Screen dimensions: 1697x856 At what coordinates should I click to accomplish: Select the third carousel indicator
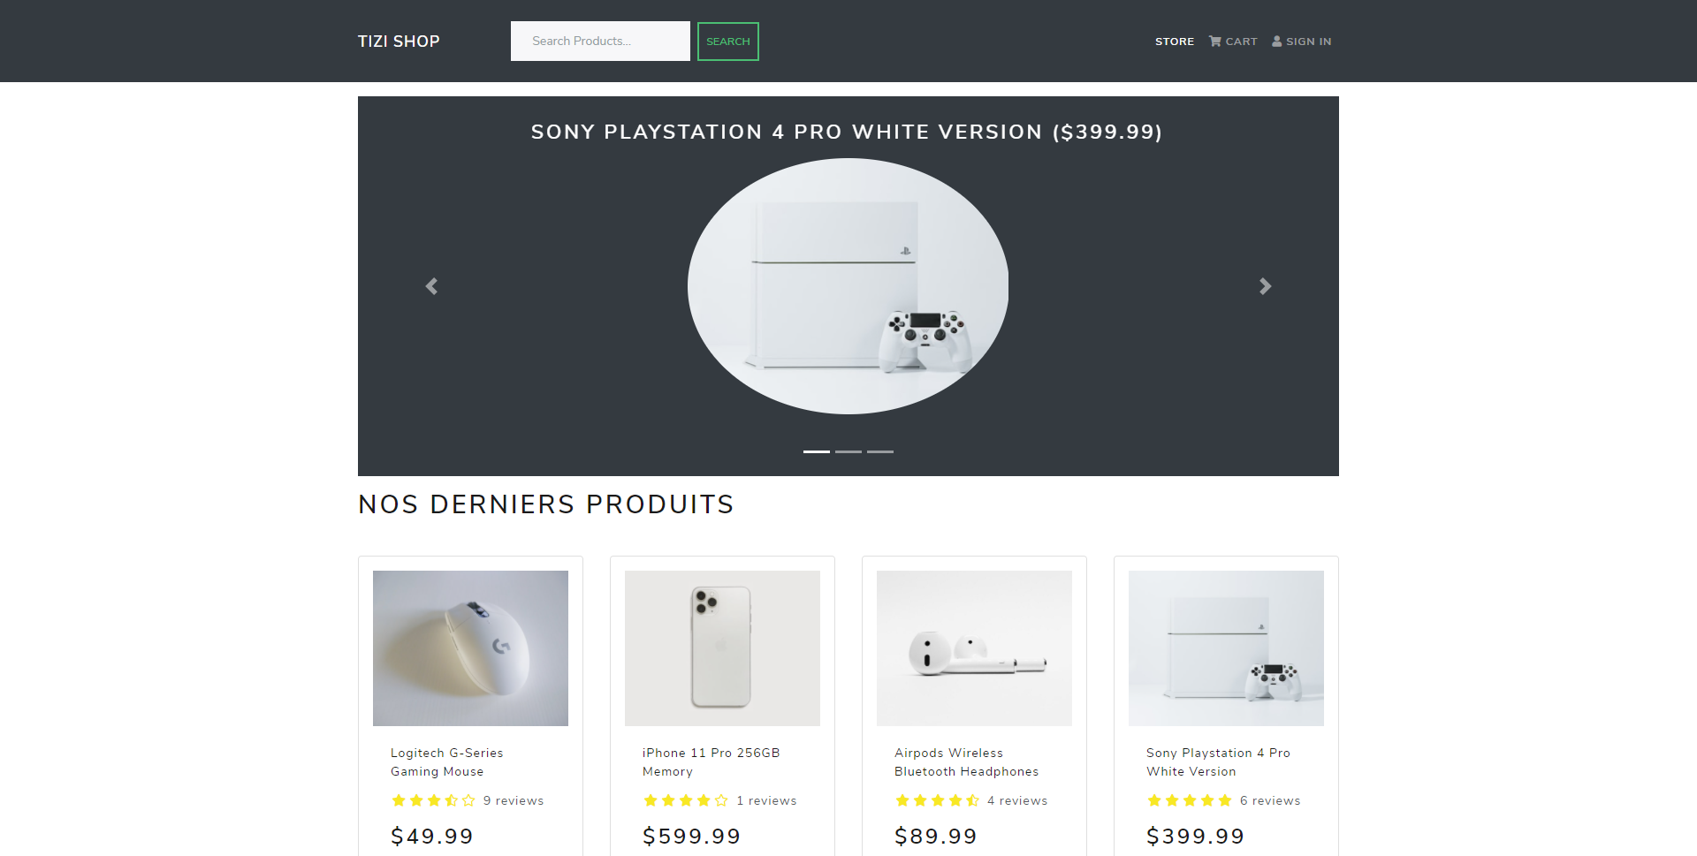(880, 451)
